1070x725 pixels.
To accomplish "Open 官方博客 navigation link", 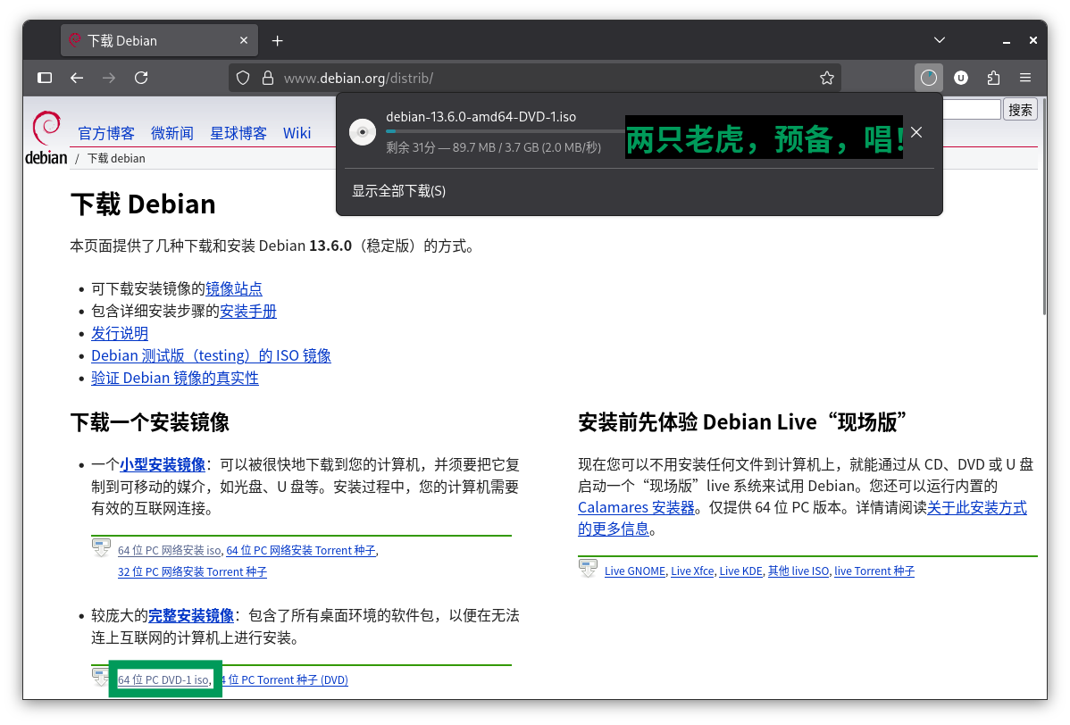I will tap(105, 133).
